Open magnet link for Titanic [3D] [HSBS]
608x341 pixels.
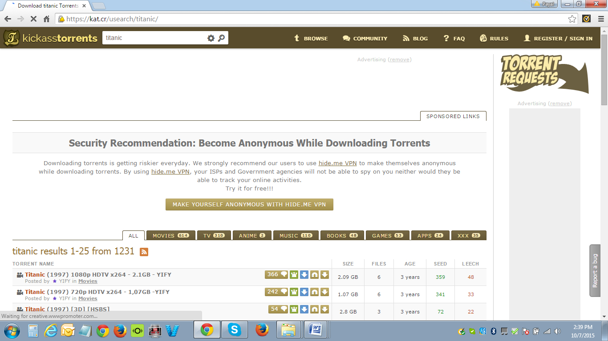(x=314, y=309)
